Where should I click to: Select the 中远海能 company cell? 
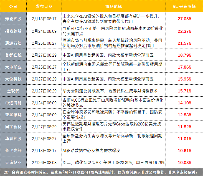point(13,102)
